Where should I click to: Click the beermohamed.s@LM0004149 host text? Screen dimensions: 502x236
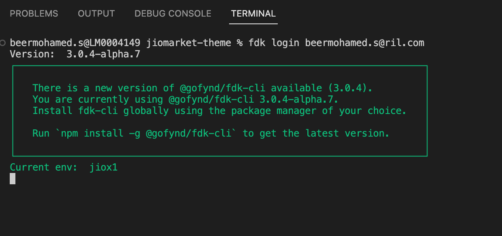(75, 42)
